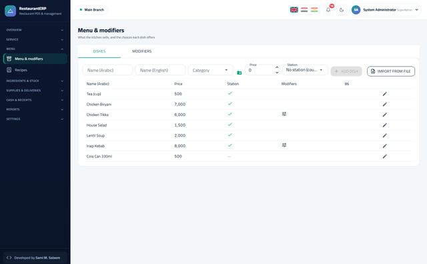This screenshot has height=264, width=427.
Task: Click the Add Dish button
Action: coord(346,71)
